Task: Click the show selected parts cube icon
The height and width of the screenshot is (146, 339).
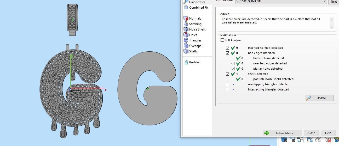Action: pyautogui.click(x=284, y=140)
